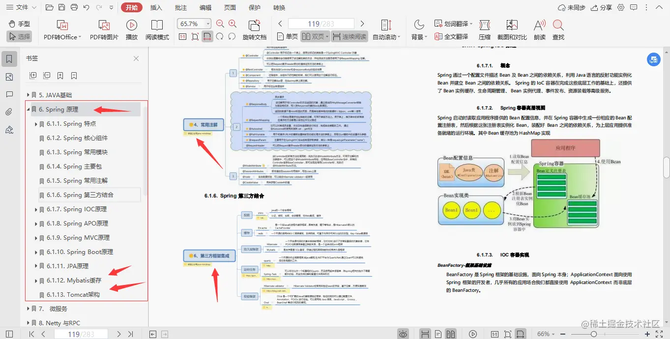Click the open folder icon
Screen dimensions: 670x339
pyautogui.click(x=49, y=7)
